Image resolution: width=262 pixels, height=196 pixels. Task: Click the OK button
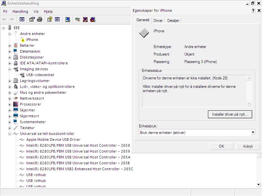pos(221,146)
